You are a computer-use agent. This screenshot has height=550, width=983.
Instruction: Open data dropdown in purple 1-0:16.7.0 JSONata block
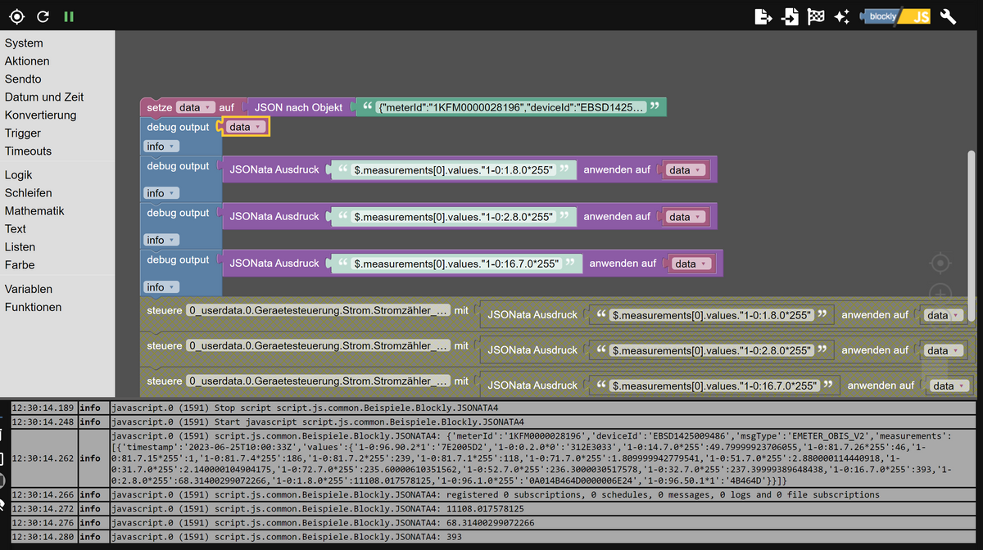691,264
